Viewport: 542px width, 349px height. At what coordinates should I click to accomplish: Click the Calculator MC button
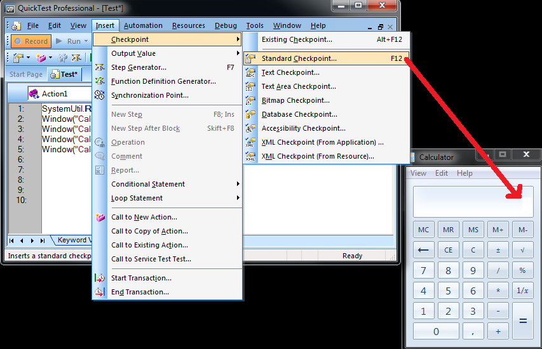point(423,230)
